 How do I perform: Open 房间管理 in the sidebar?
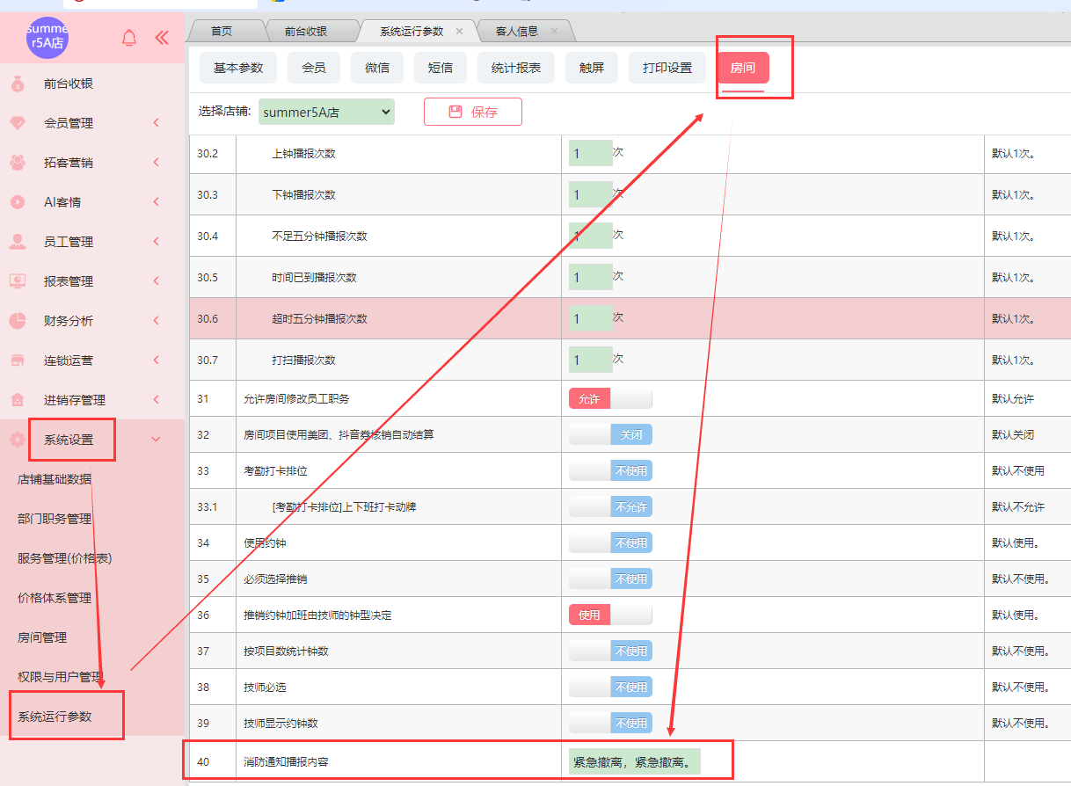(x=42, y=637)
